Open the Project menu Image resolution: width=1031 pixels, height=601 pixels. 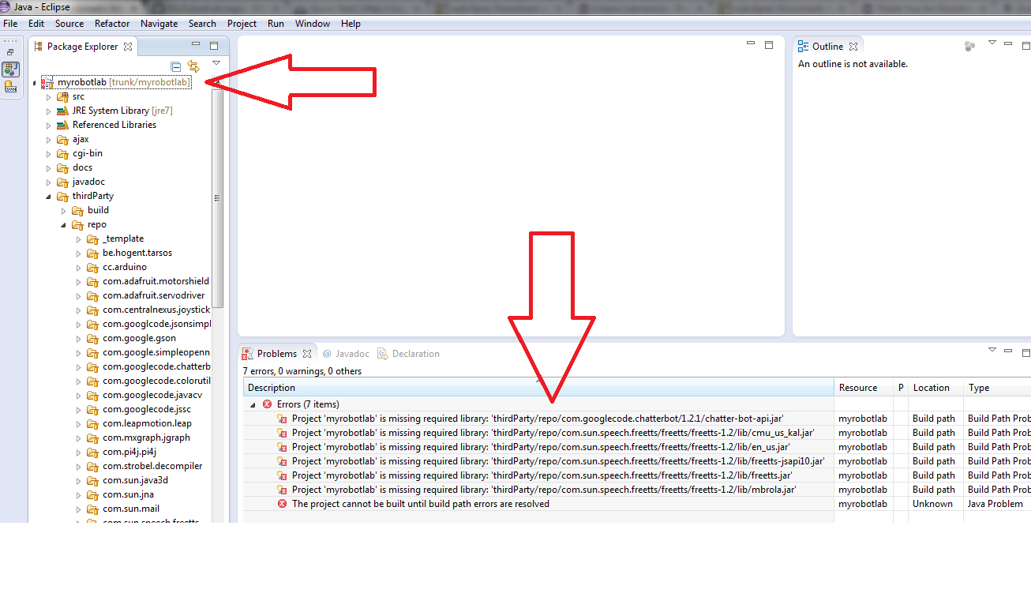(242, 24)
